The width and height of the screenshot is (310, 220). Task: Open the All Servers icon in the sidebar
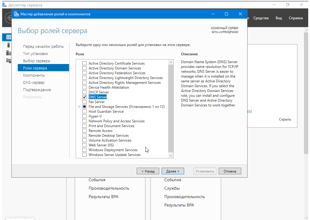[8, 53]
